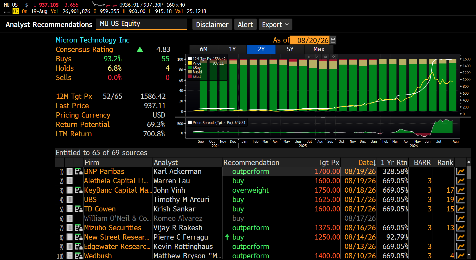Open the TD Cowen report document icon
This screenshot has height=260, width=476.
(70, 209)
